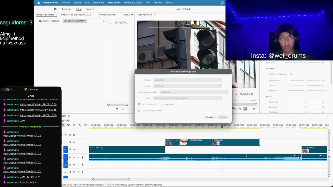Viewport: 333px width, 187px height.
Task: Open the Ámbitos de Lumetri tab
Action: 107,15
